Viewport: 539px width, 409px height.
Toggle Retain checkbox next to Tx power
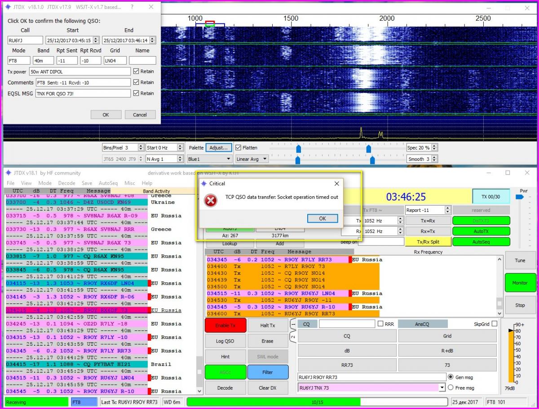coord(136,71)
